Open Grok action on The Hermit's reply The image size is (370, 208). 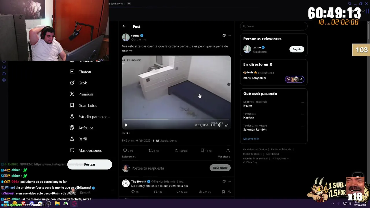pyautogui.click(x=224, y=181)
